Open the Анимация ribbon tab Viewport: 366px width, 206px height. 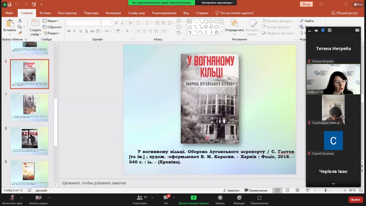pos(113,13)
